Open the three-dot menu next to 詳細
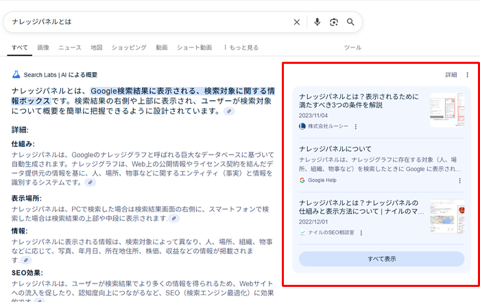Viewport: 480px width, 302px height. click(468, 75)
